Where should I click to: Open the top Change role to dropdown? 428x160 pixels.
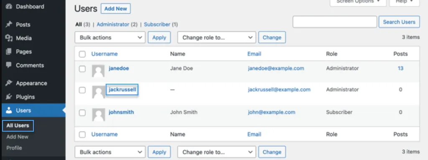[x=217, y=37]
